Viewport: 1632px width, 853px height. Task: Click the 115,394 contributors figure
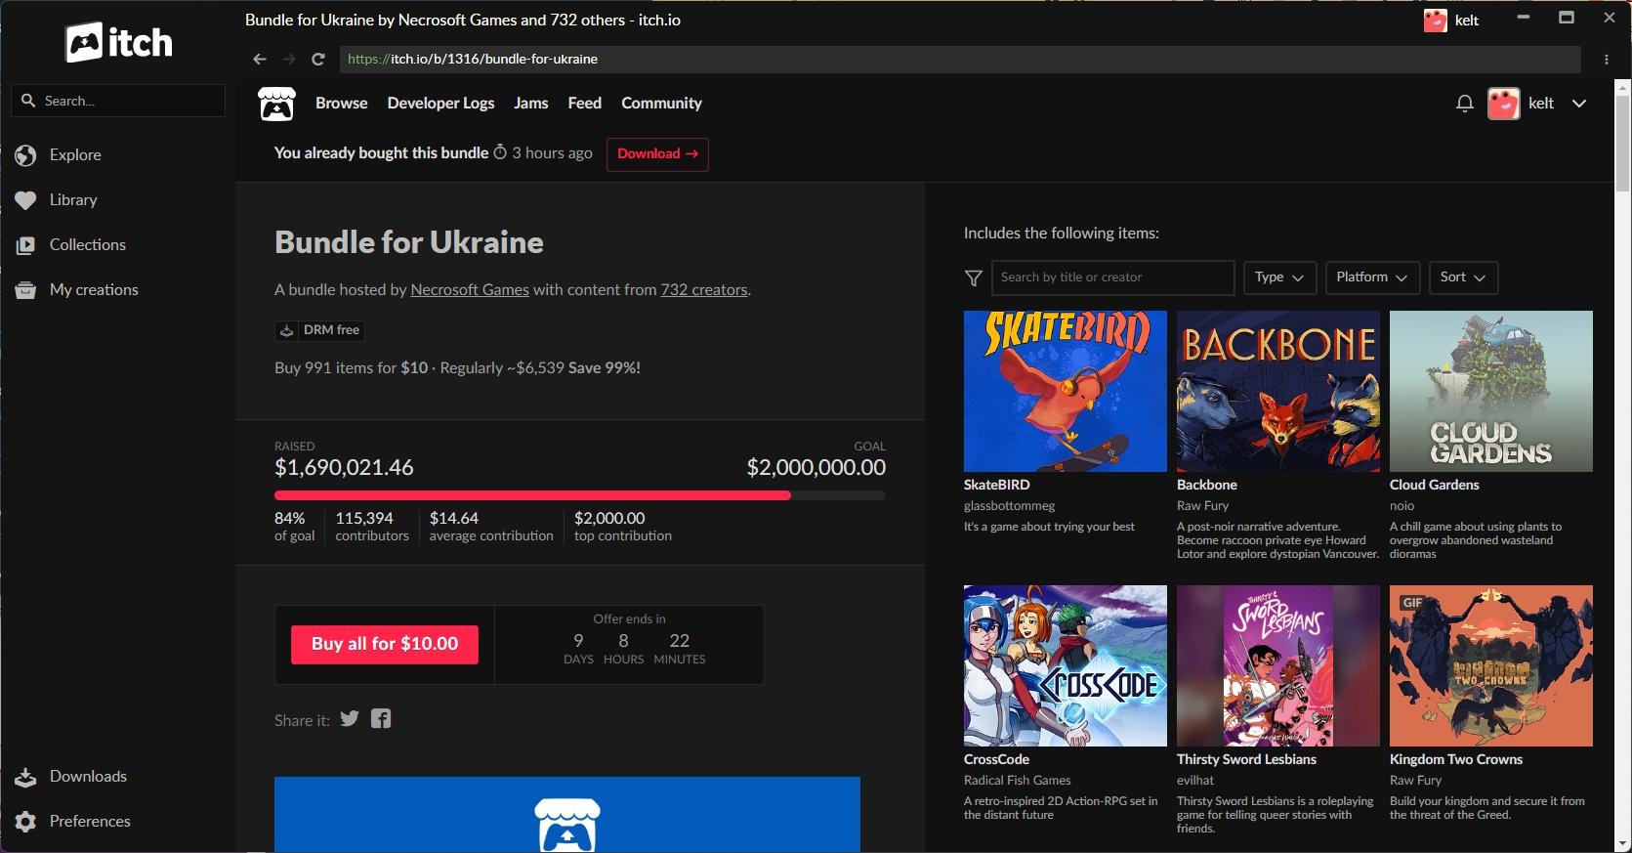(364, 519)
